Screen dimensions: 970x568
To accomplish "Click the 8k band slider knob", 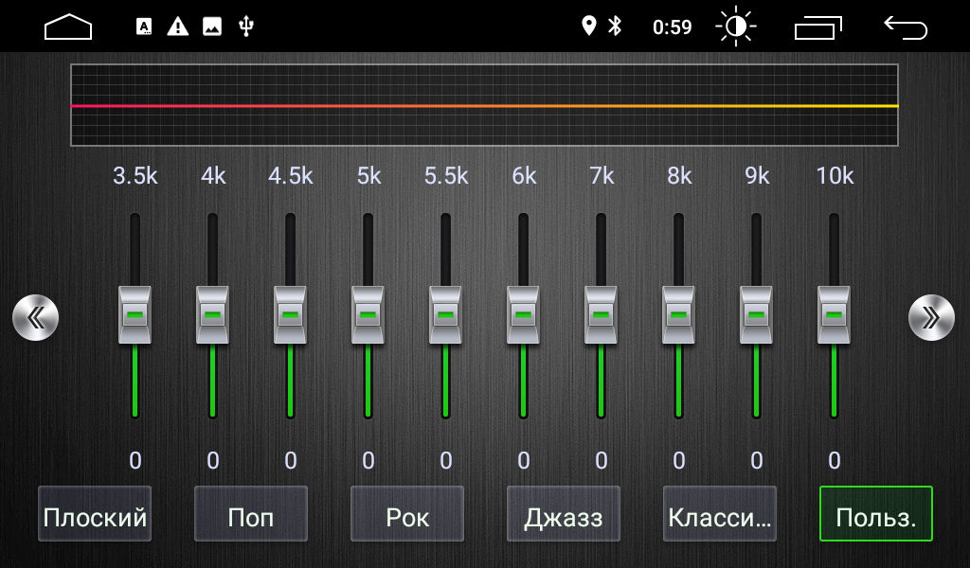I will tap(678, 314).
